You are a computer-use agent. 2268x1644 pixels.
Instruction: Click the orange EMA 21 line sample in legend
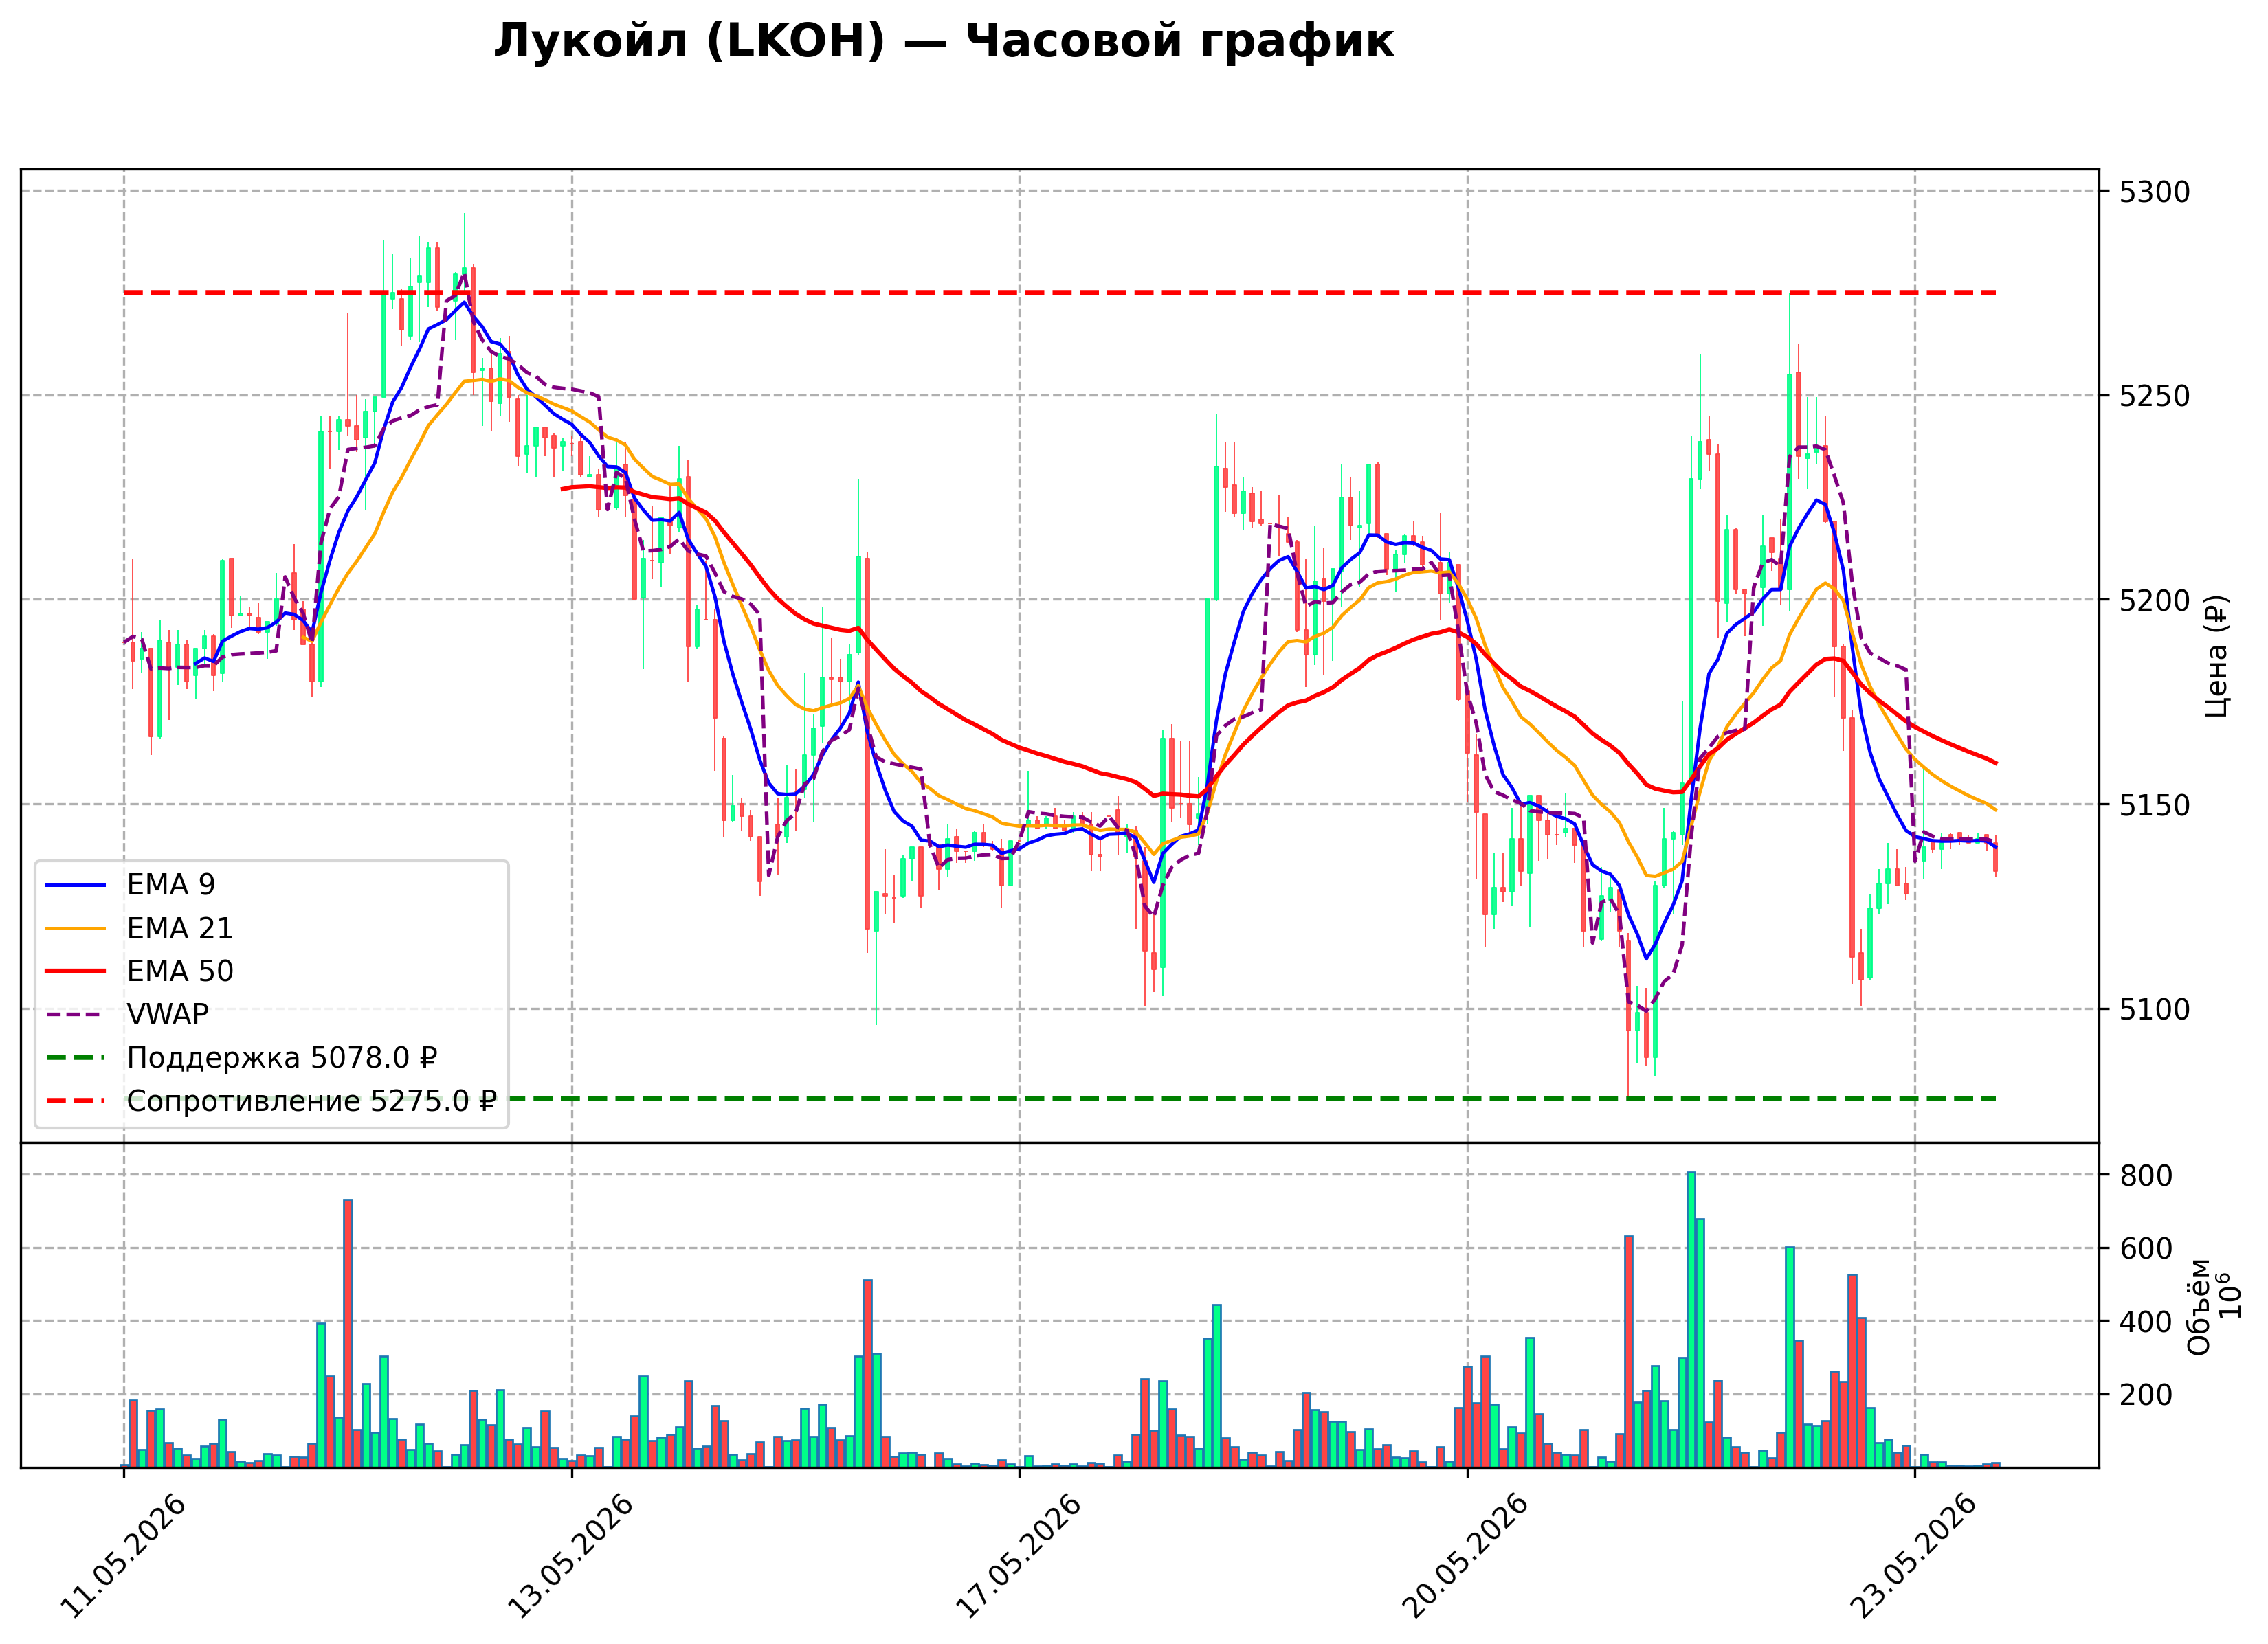76,928
